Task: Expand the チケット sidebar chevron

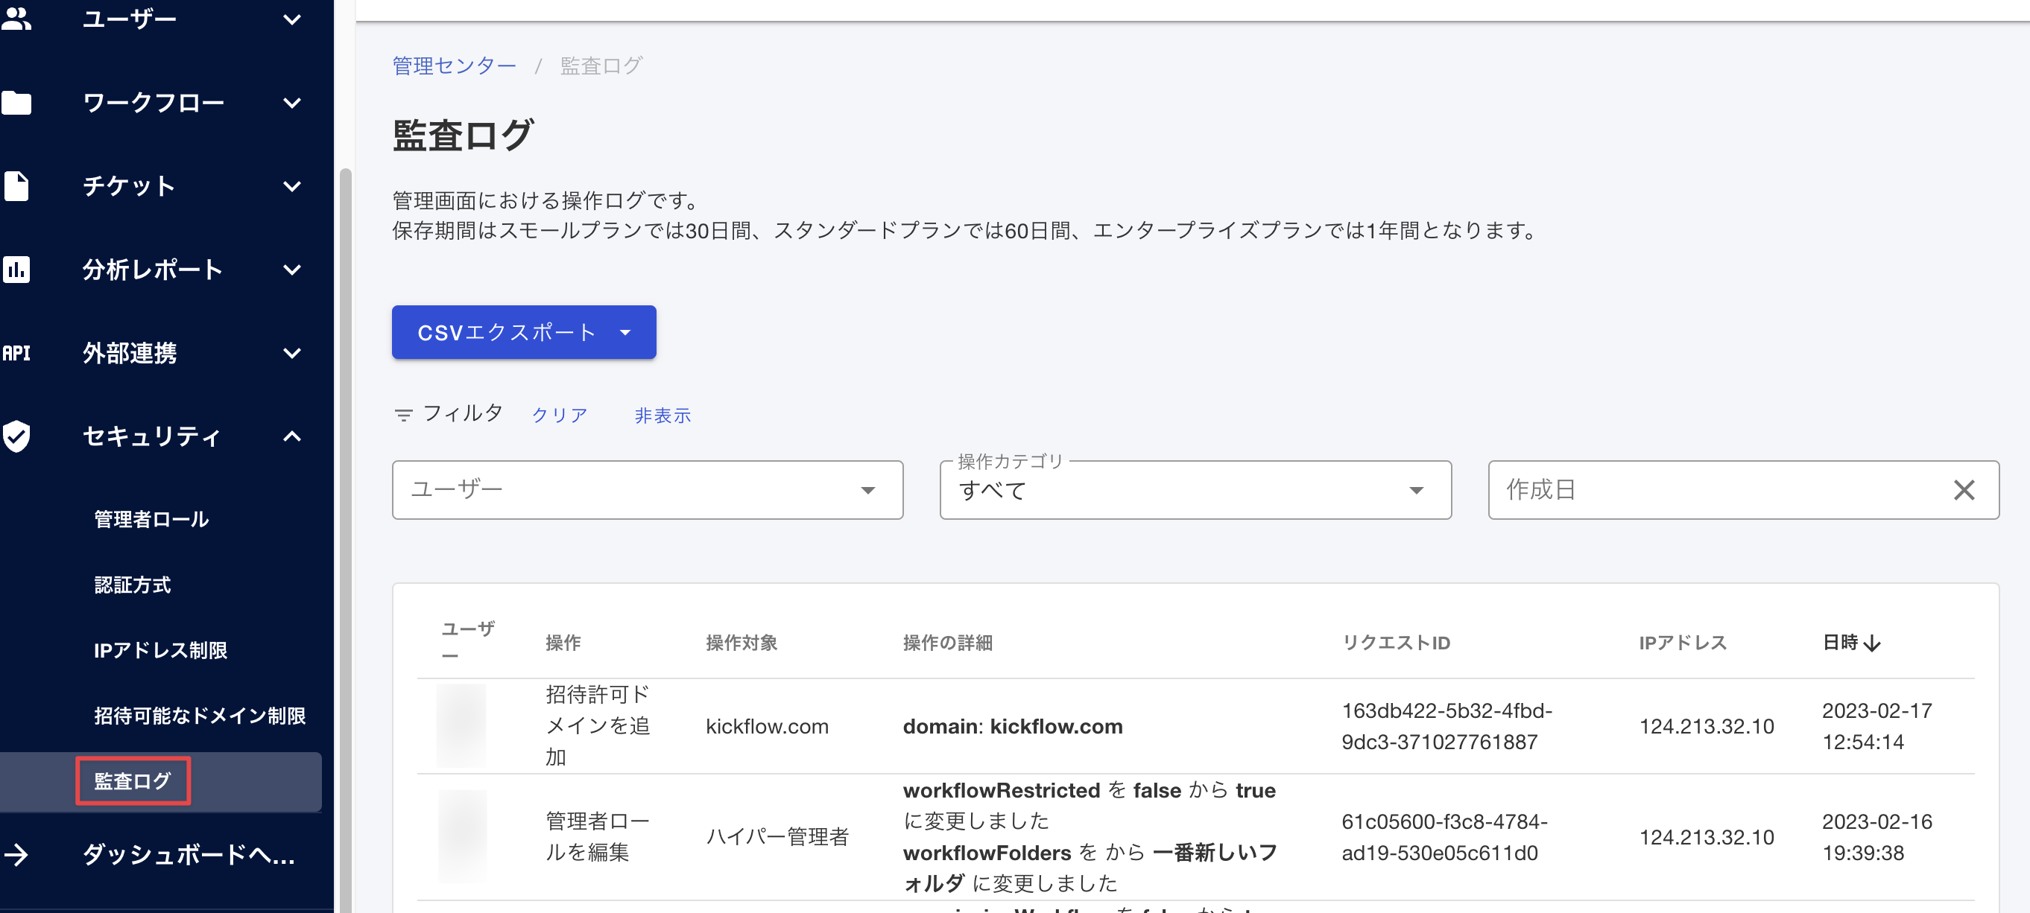Action: tap(291, 186)
